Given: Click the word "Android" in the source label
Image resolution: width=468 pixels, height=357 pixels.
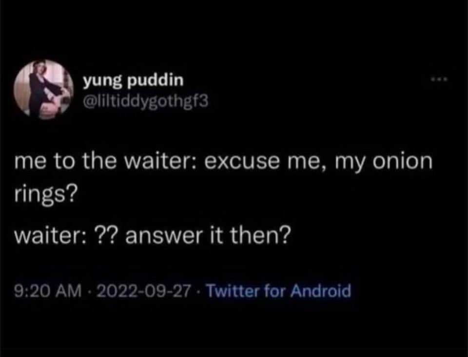Looking at the screenshot, I should [x=321, y=291].
